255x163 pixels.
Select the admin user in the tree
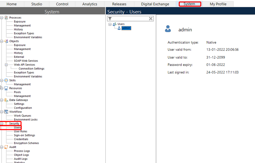(x=126, y=28)
